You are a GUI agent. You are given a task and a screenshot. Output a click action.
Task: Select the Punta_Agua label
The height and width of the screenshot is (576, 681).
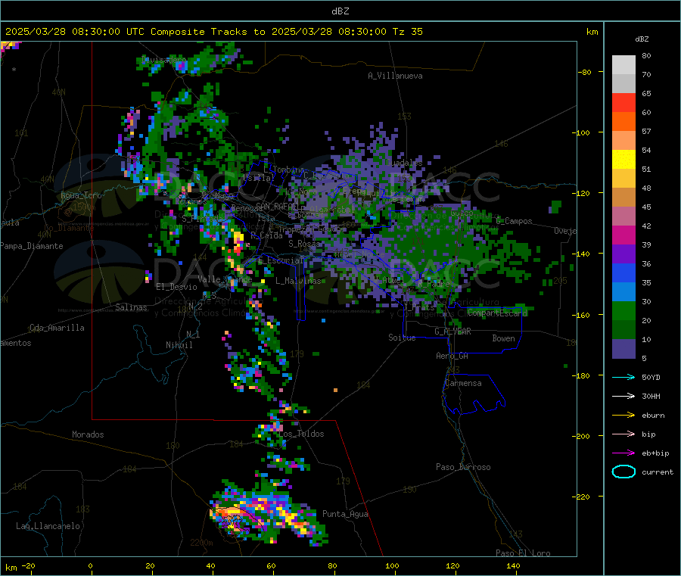click(x=345, y=514)
